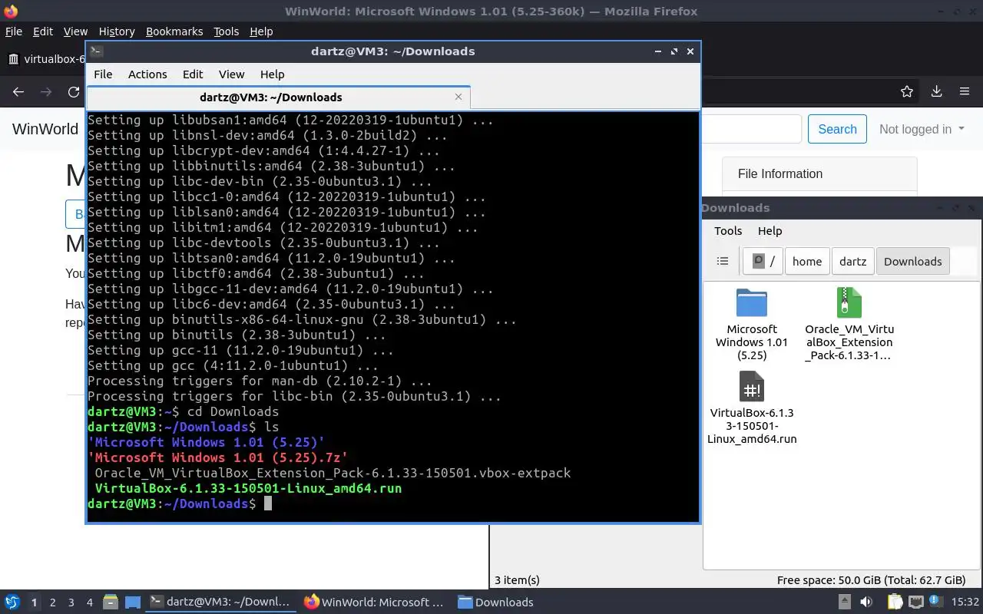Open the terminal Edit menu
Image resolution: width=983 pixels, height=614 pixels.
pos(193,74)
